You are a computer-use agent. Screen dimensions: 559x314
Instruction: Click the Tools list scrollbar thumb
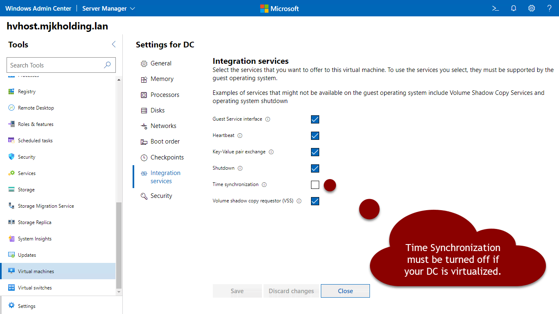pyautogui.click(x=119, y=245)
